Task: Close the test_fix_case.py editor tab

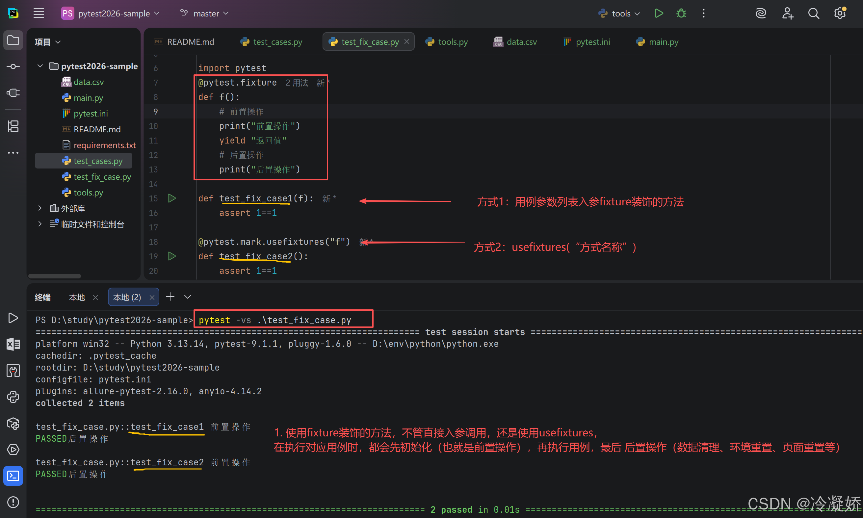Action: click(407, 41)
